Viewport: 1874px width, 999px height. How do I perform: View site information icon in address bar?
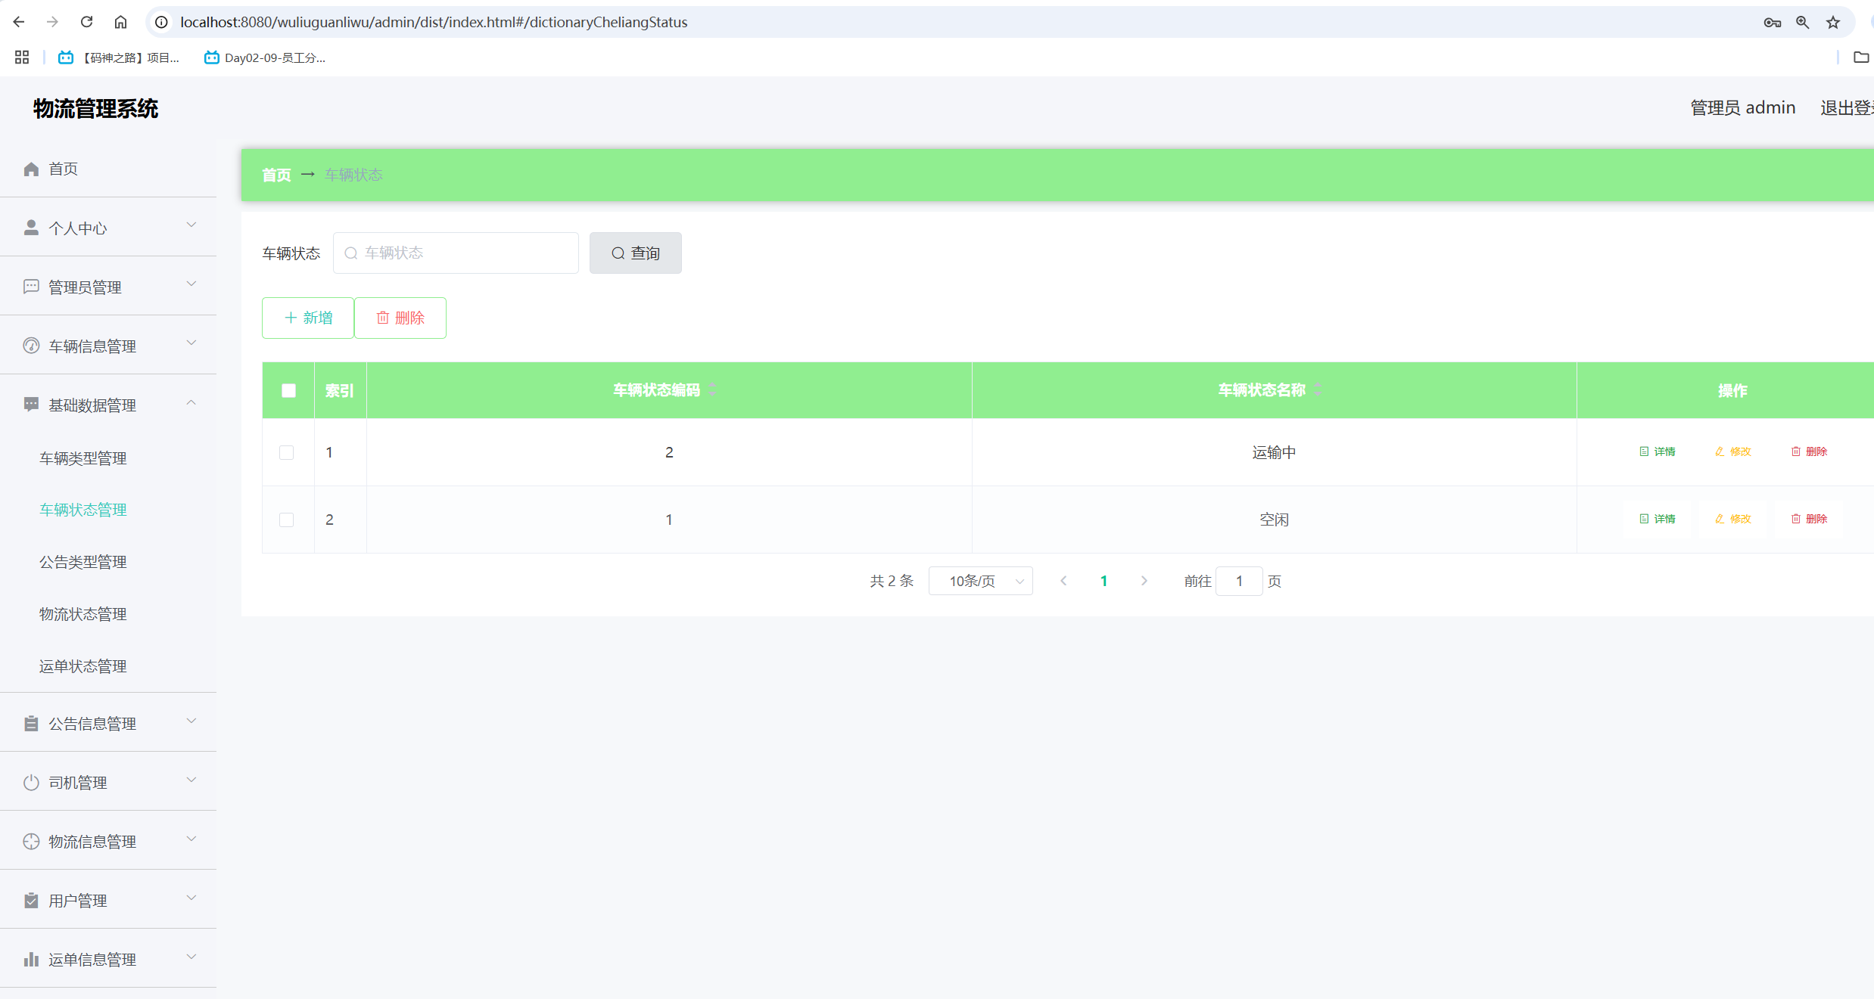click(161, 22)
